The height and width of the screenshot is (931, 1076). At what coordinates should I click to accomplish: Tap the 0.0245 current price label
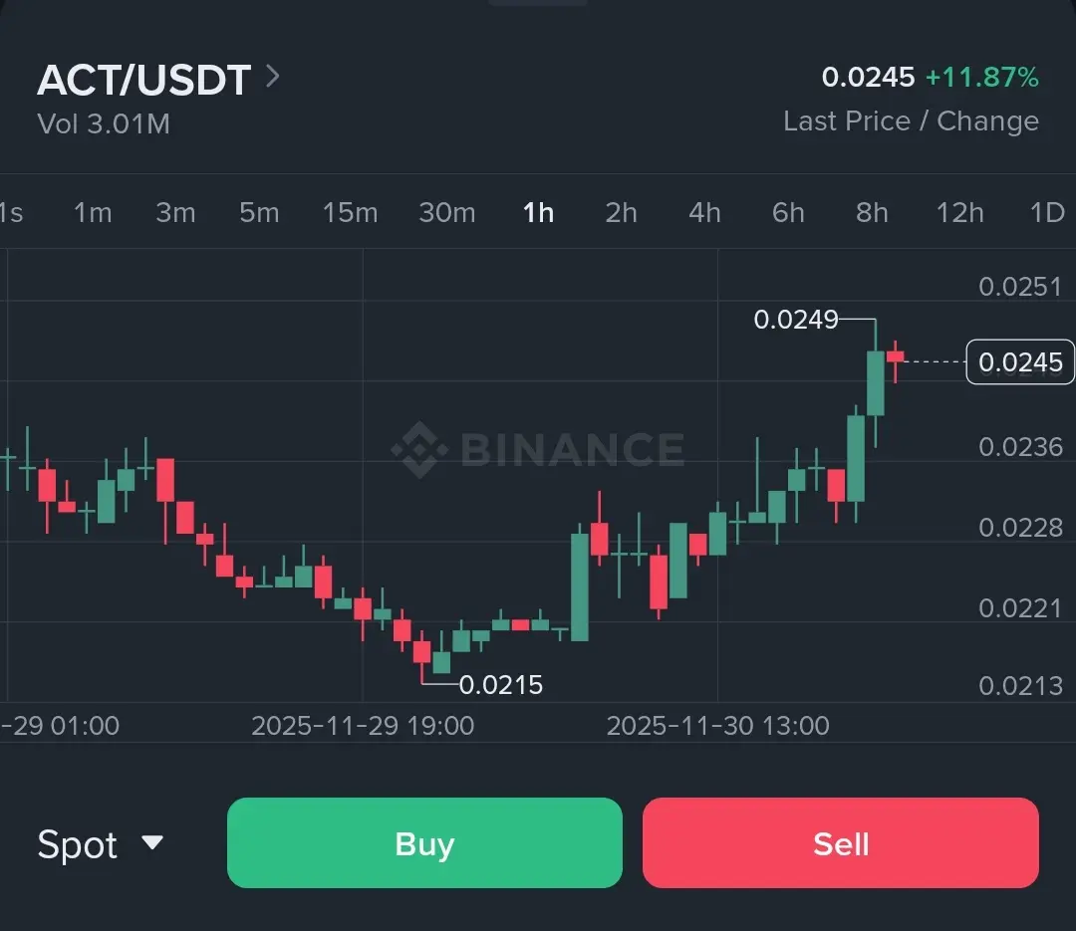tap(1021, 362)
